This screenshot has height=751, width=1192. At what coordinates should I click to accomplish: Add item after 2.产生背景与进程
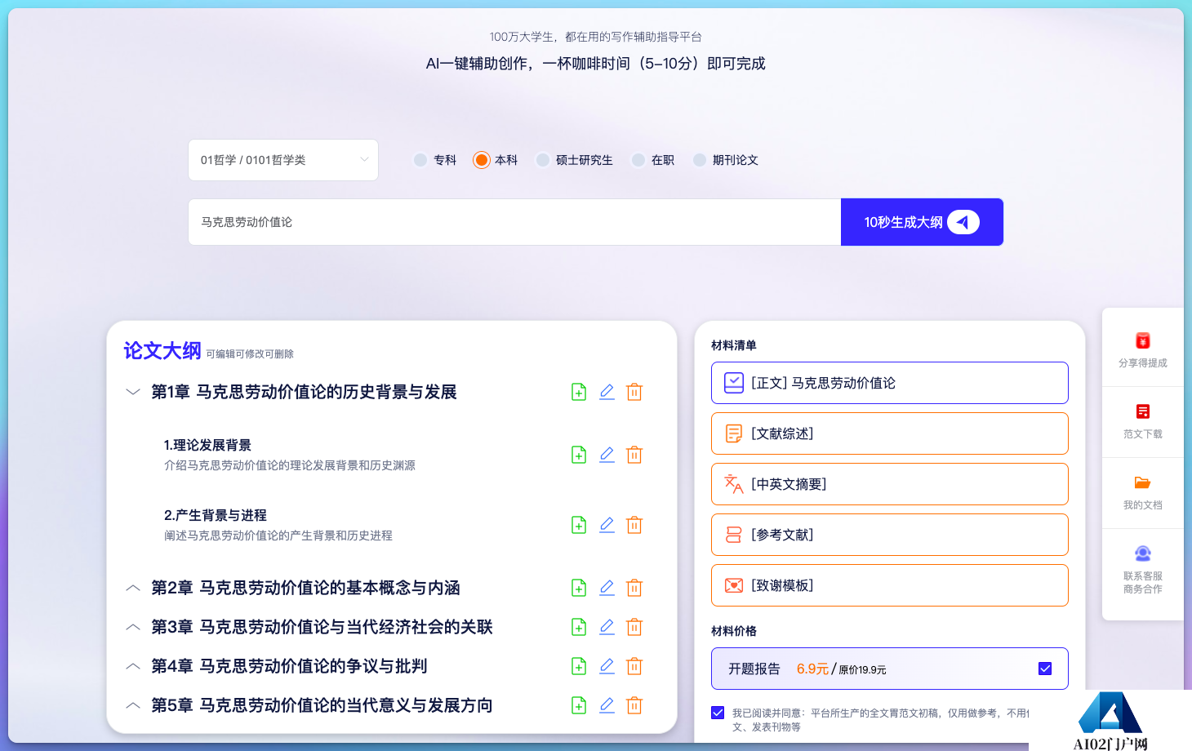(579, 525)
